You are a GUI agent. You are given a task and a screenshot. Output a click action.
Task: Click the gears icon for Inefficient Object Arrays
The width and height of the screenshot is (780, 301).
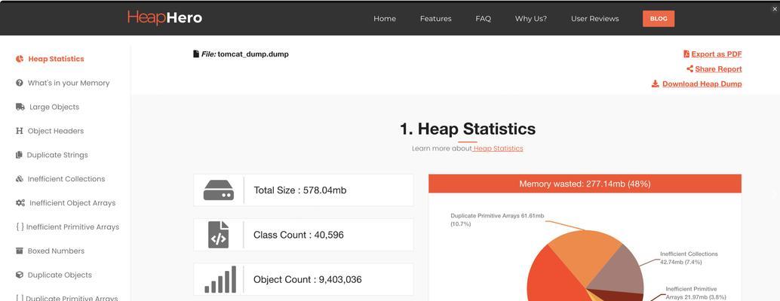tap(20, 203)
